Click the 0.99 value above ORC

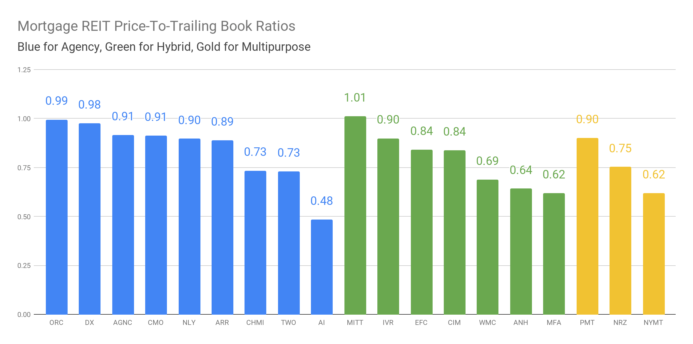point(57,101)
